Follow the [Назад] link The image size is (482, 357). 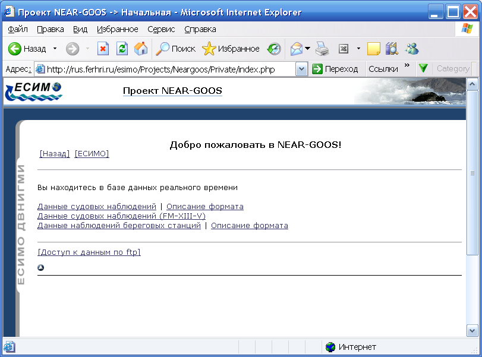pos(55,153)
